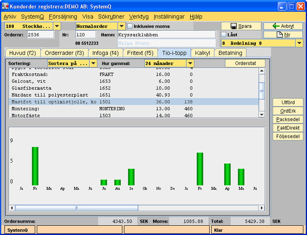Click the article list scroll-up arrow

click(x=262, y=71)
